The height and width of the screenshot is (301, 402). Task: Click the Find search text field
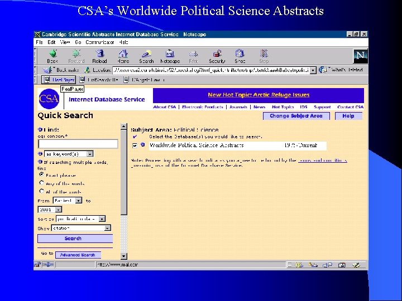tap(78, 144)
